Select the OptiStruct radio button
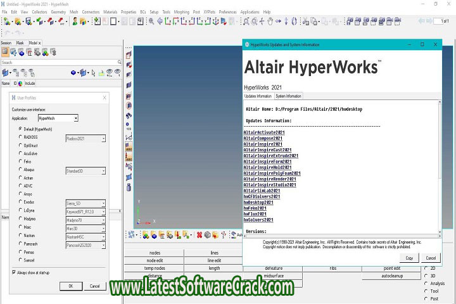The height and width of the screenshot is (304, 456). (20, 145)
